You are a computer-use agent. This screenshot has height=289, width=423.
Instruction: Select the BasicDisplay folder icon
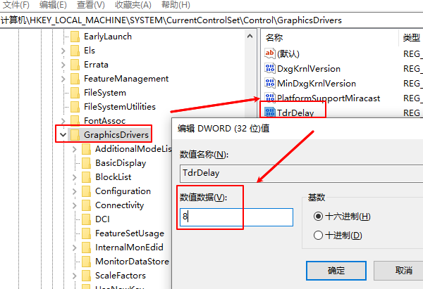click(86, 163)
